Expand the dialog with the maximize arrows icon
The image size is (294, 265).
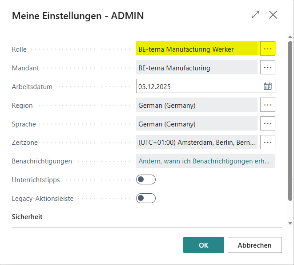(255, 15)
